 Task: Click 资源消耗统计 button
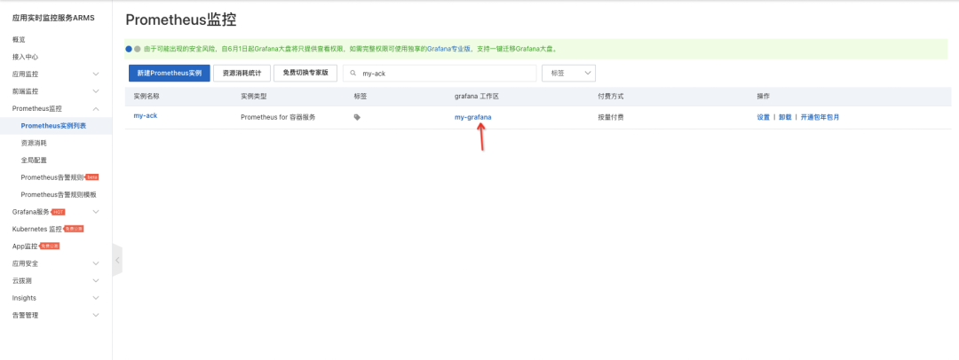pyautogui.click(x=242, y=73)
